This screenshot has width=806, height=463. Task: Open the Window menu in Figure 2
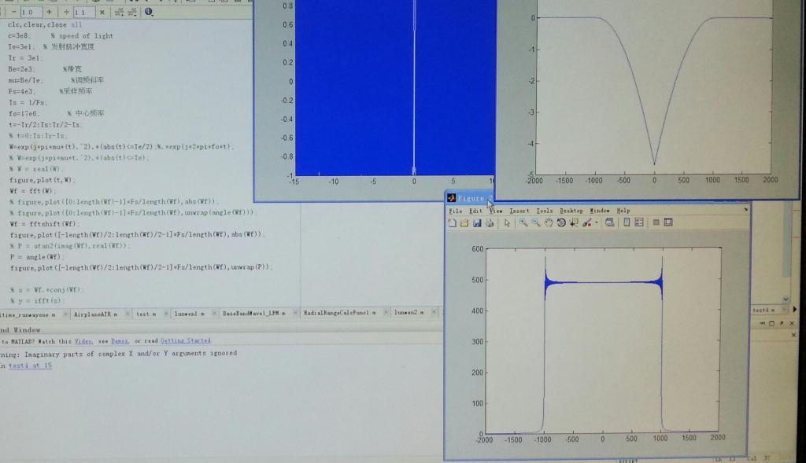pos(599,211)
